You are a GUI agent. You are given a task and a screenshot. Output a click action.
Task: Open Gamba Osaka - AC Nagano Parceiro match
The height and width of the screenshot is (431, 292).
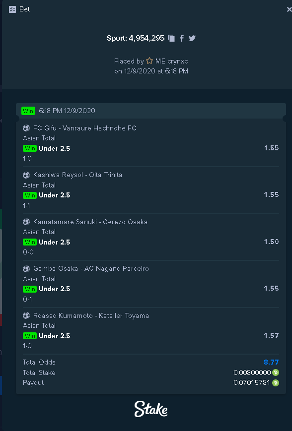(x=91, y=268)
